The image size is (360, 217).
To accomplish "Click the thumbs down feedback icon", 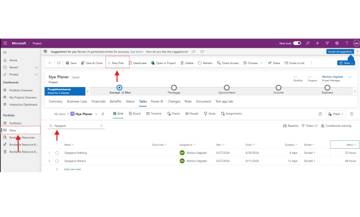I will pos(202,51).
